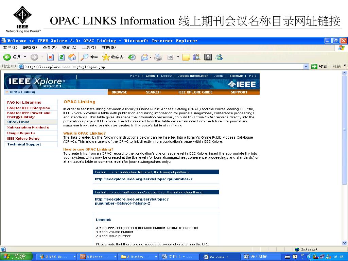The width and height of the screenshot is (348, 261).
Task: Click the scroll up arrow
Action: pos(344,73)
